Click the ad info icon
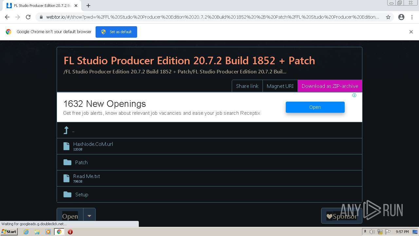 [x=354, y=95]
